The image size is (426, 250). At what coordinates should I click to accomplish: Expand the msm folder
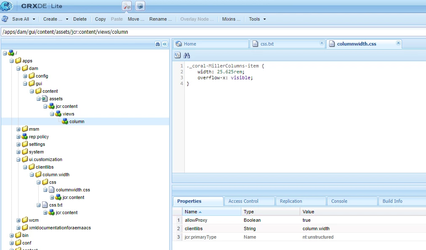click(x=18, y=129)
